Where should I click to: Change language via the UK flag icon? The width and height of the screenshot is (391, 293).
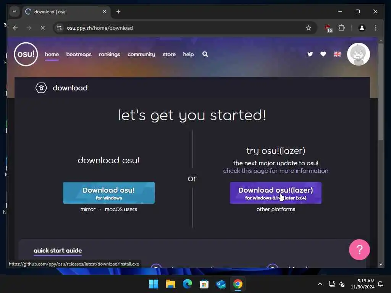coord(337,54)
